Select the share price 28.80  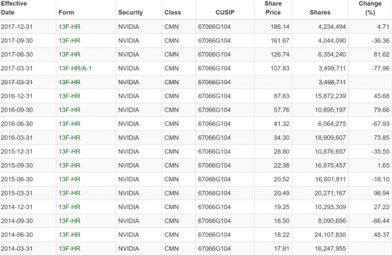[282, 152]
